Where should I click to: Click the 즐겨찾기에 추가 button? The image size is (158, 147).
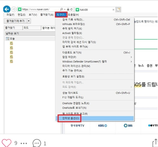15,21
